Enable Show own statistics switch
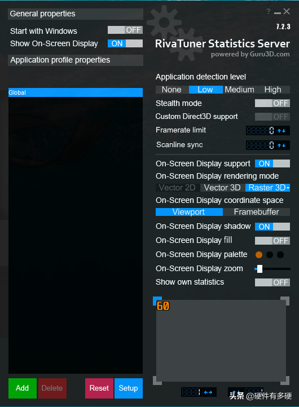 [x=272, y=282]
